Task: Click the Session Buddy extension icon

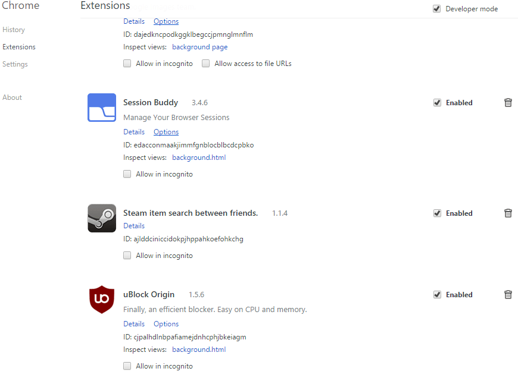Action: pyautogui.click(x=102, y=108)
